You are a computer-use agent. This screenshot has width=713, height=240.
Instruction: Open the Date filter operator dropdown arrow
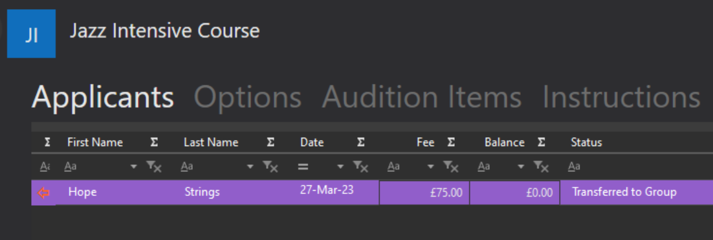[340, 168]
